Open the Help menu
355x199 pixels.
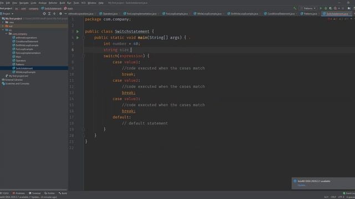[x=101, y=3]
